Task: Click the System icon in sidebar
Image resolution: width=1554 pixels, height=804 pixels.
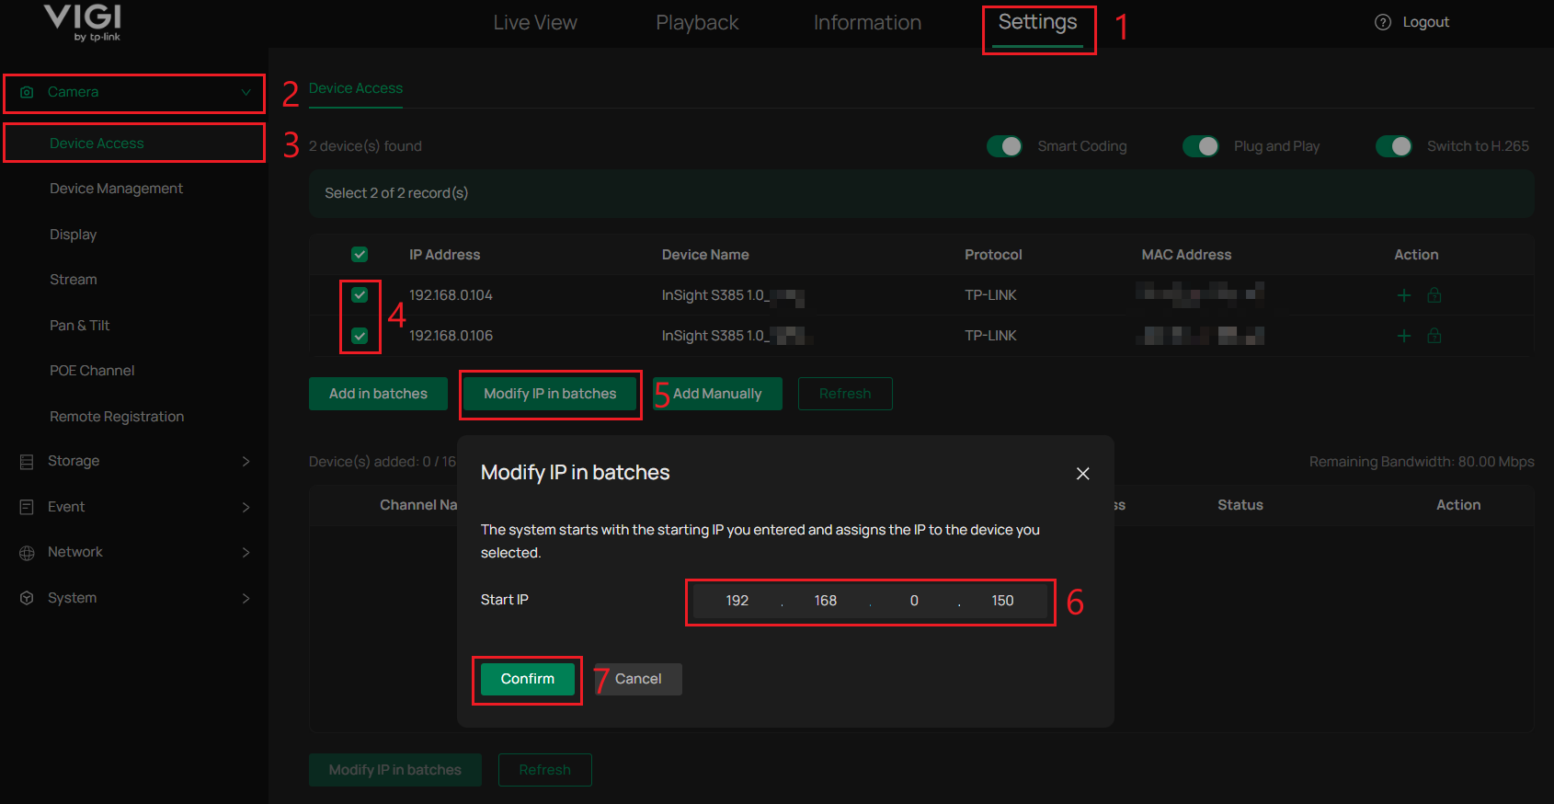Action: tap(27, 598)
